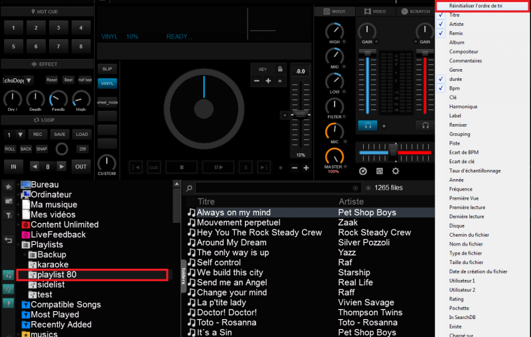This screenshot has height=337, width=531.
Task: Click the play/pause button
Action: pos(218,167)
